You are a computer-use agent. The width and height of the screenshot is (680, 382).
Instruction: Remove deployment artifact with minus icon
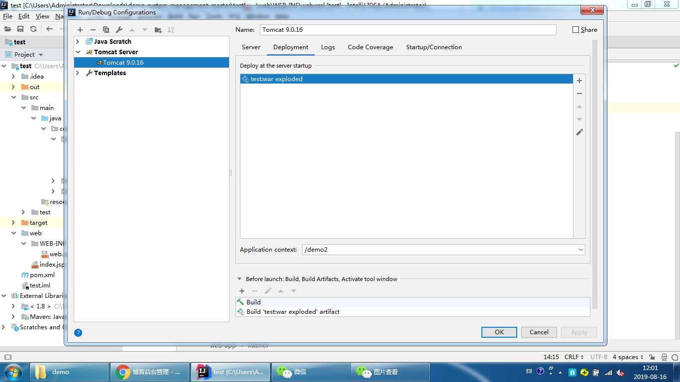tap(579, 94)
